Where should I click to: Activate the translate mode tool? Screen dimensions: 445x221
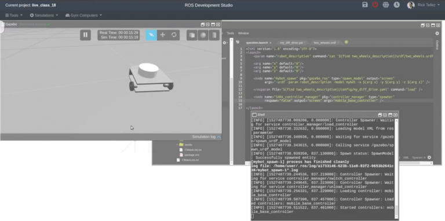tap(163, 35)
